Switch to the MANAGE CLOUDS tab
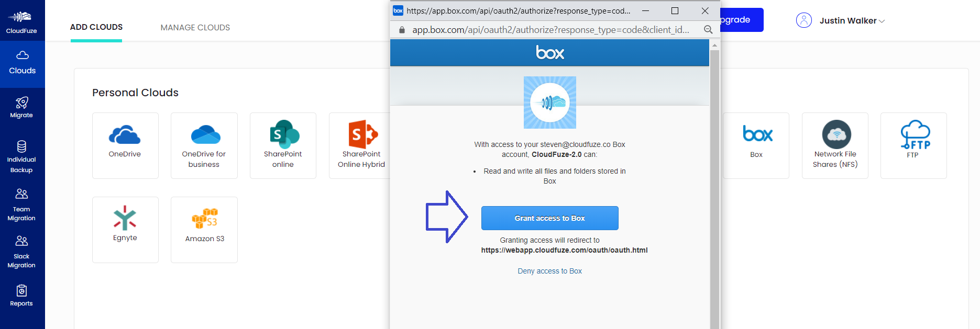The image size is (980, 329). click(195, 28)
